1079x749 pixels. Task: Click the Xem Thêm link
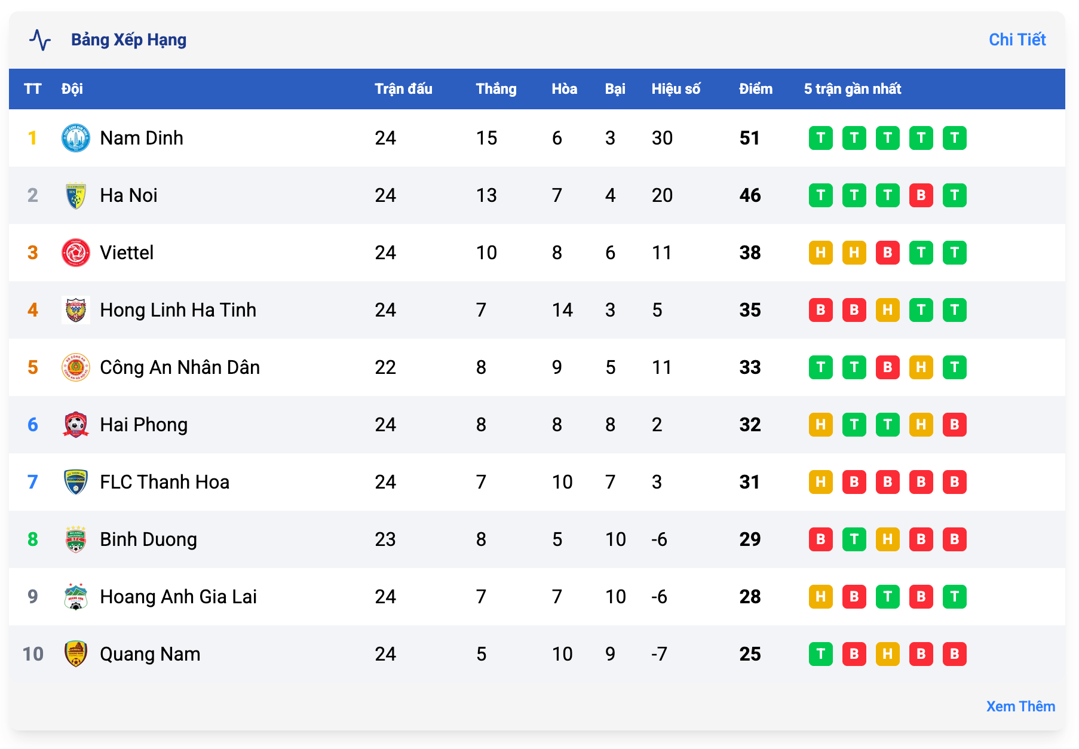coord(1020,706)
